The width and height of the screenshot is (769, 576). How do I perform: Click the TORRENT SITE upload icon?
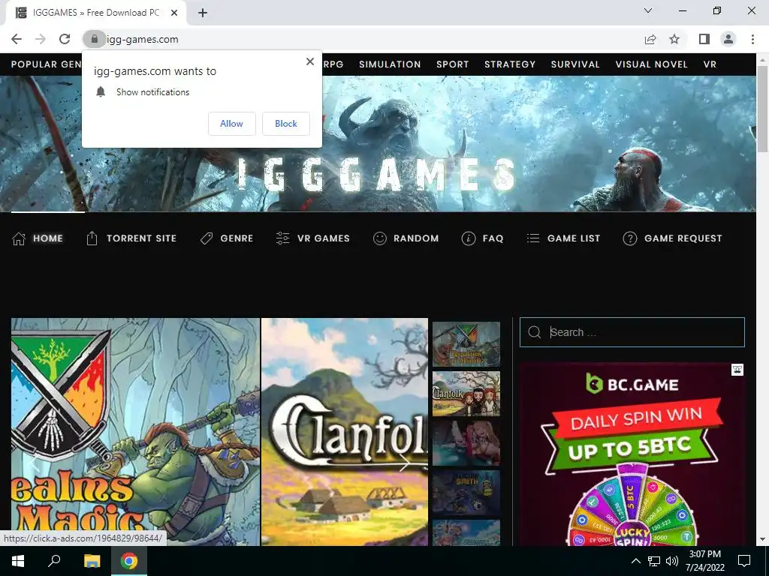(92, 238)
